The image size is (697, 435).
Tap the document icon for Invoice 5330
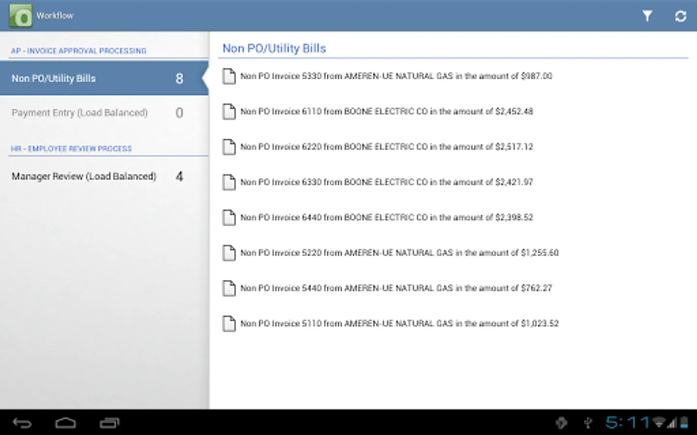[229, 76]
